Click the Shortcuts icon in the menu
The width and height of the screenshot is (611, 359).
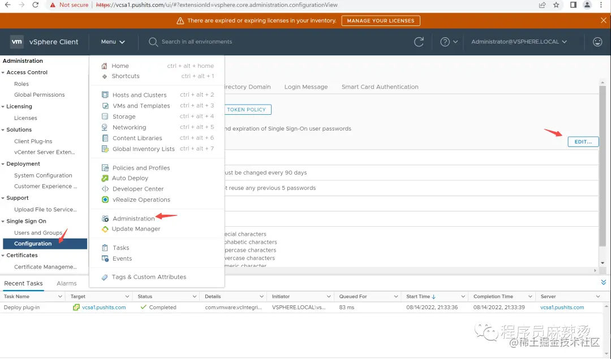(x=104, y=76)
